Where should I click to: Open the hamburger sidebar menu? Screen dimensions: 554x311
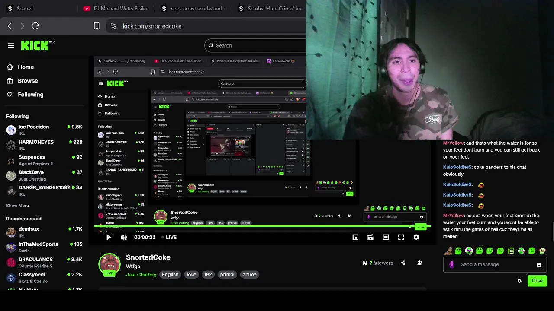pos(11,45)
